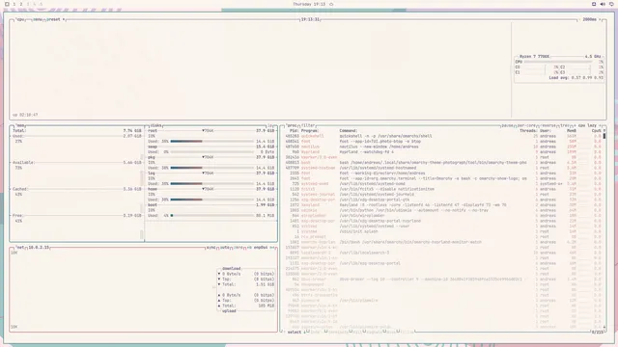The height and width of the screenshot is (347, 618).
Task: Click the boot disk usage bar
Action: (212, 216)
